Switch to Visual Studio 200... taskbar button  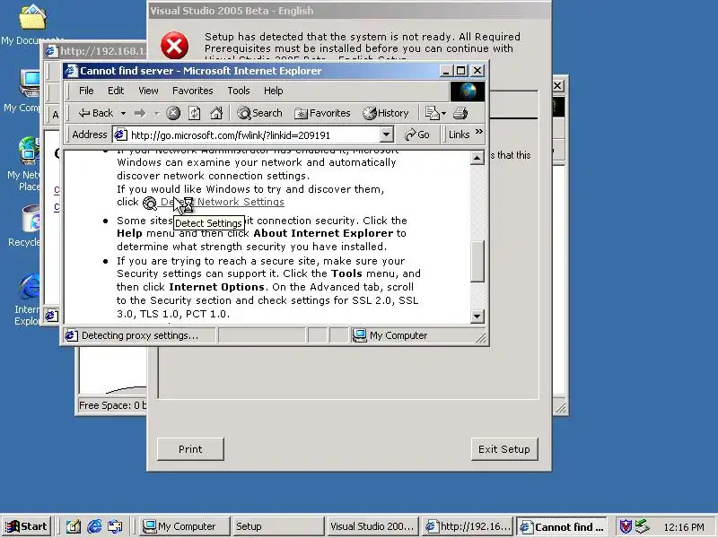372,526
